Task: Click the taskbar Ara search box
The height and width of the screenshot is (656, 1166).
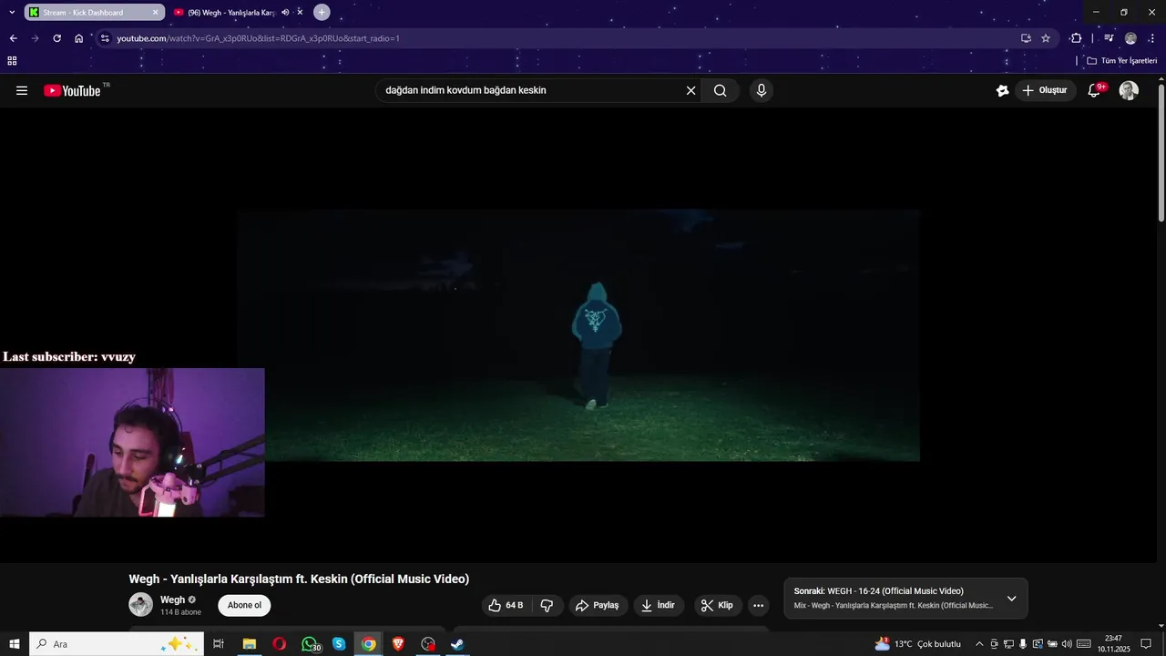Action: pos(117,644)
